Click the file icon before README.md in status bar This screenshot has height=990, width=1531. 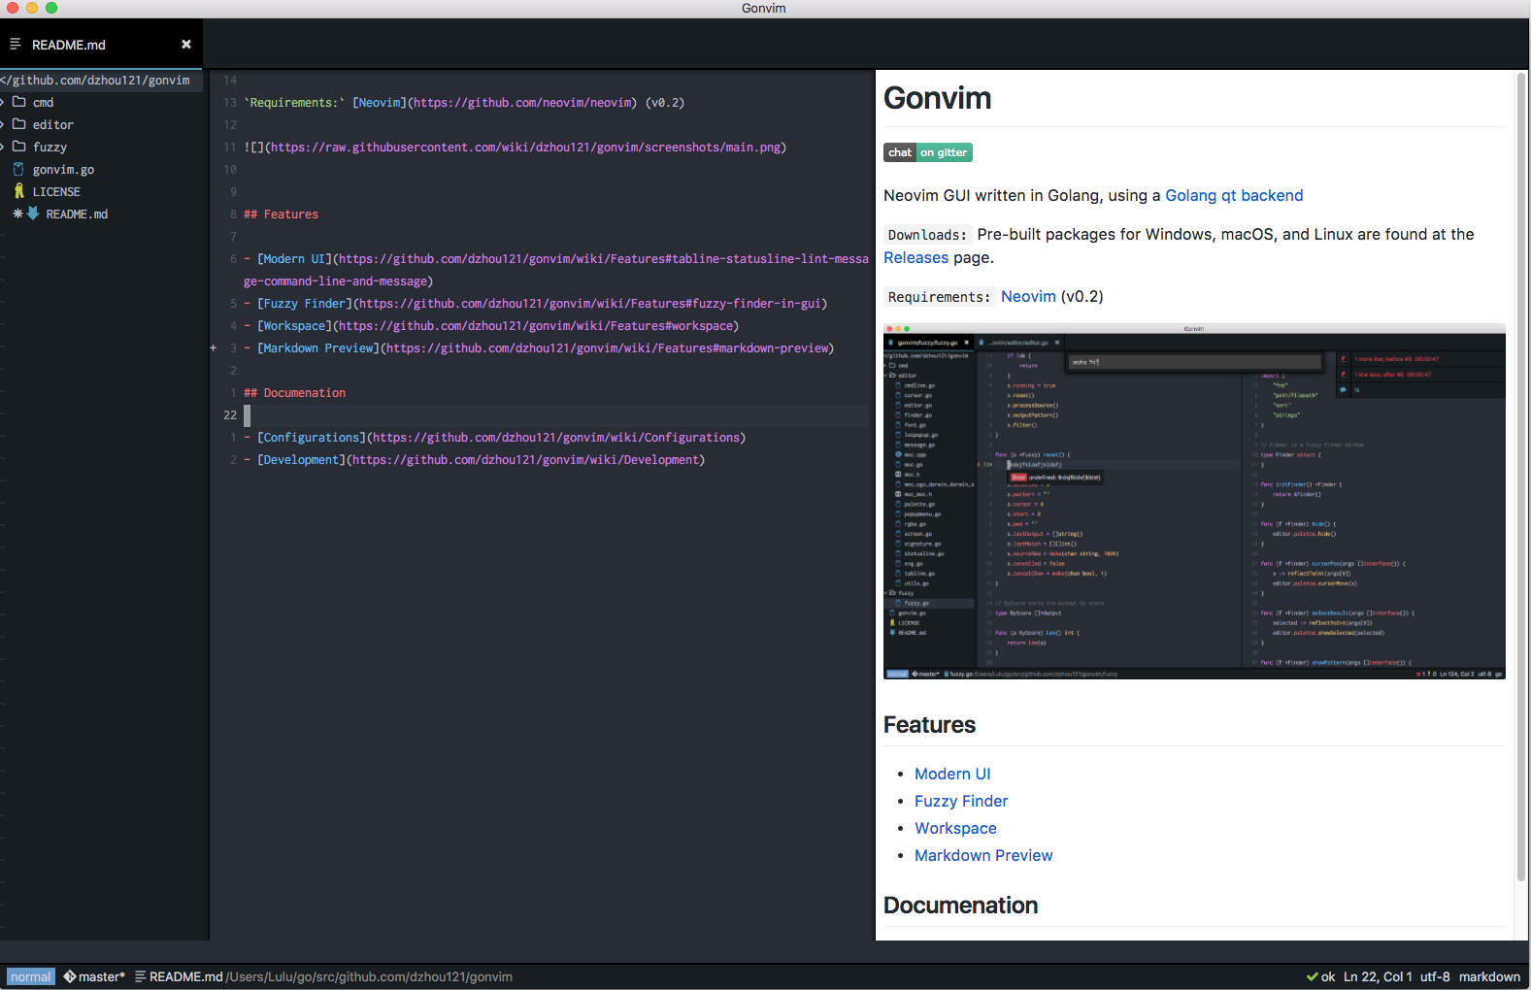140,976
